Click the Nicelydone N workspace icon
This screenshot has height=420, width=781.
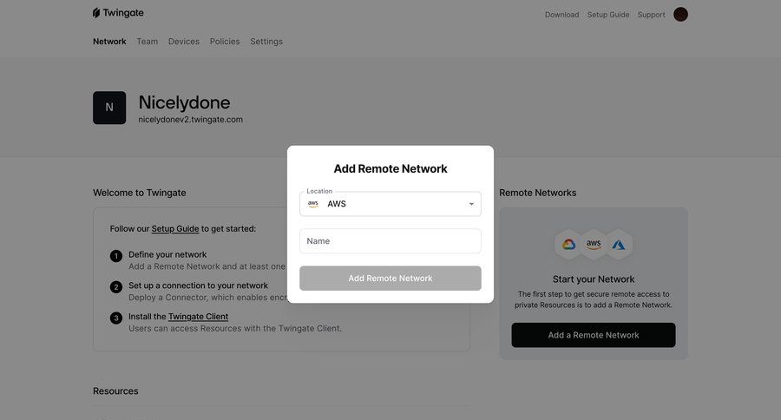(x=109, y=108)
